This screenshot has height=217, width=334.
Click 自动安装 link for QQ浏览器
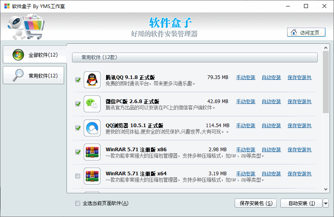(x=272, y=126)
